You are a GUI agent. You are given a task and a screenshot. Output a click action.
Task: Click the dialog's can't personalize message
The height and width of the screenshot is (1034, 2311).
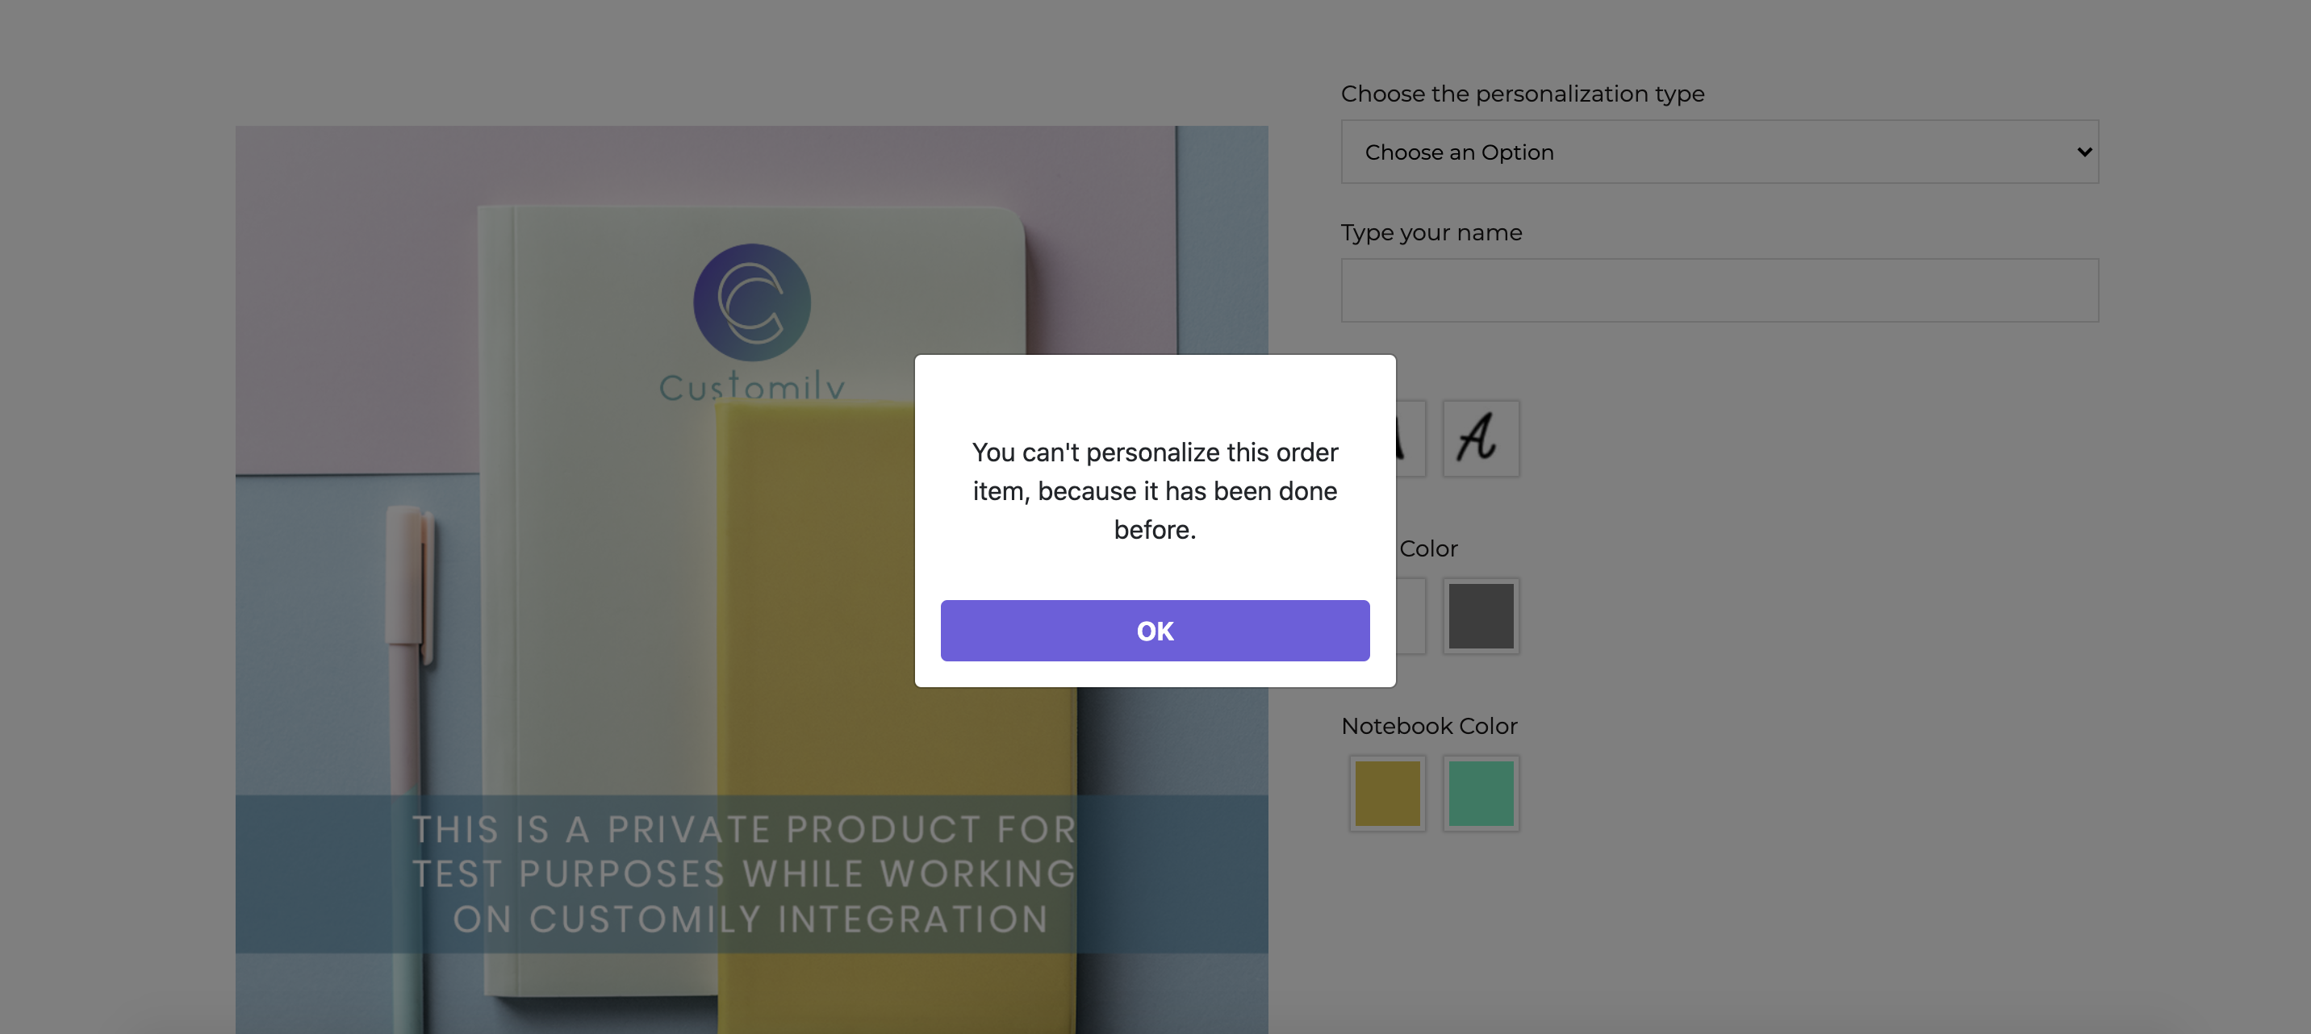click(x=1155, y=490)
